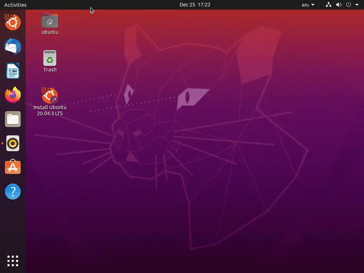Image resolution: width=364 pixels, height=273 pixels.
Task: Expand system menu arrow beside power icon
Action: (x=357, y=5)
